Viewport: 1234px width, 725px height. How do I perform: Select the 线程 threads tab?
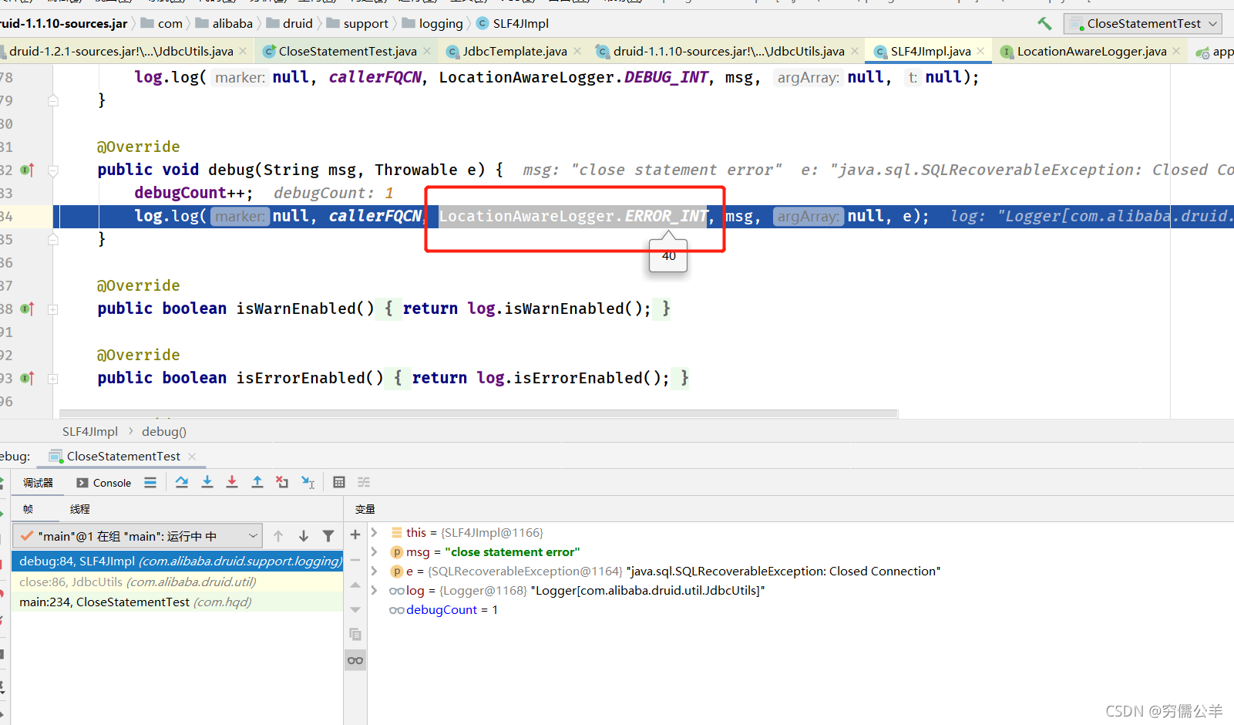pyautogui.click(x=80, y=509)
